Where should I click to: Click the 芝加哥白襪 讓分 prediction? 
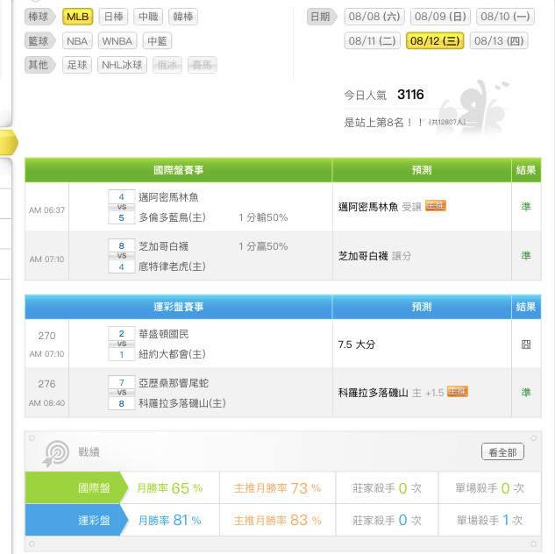pos(374,256)
